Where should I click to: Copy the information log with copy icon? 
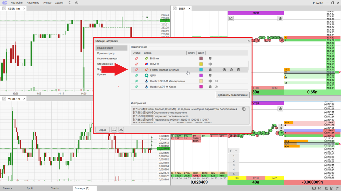244,109
